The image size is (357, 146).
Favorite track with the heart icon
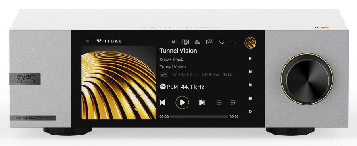point(222,42)
